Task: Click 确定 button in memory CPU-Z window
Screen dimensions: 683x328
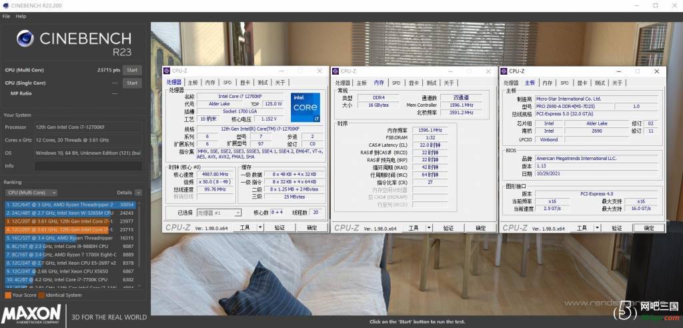Action: pos(480,228)
